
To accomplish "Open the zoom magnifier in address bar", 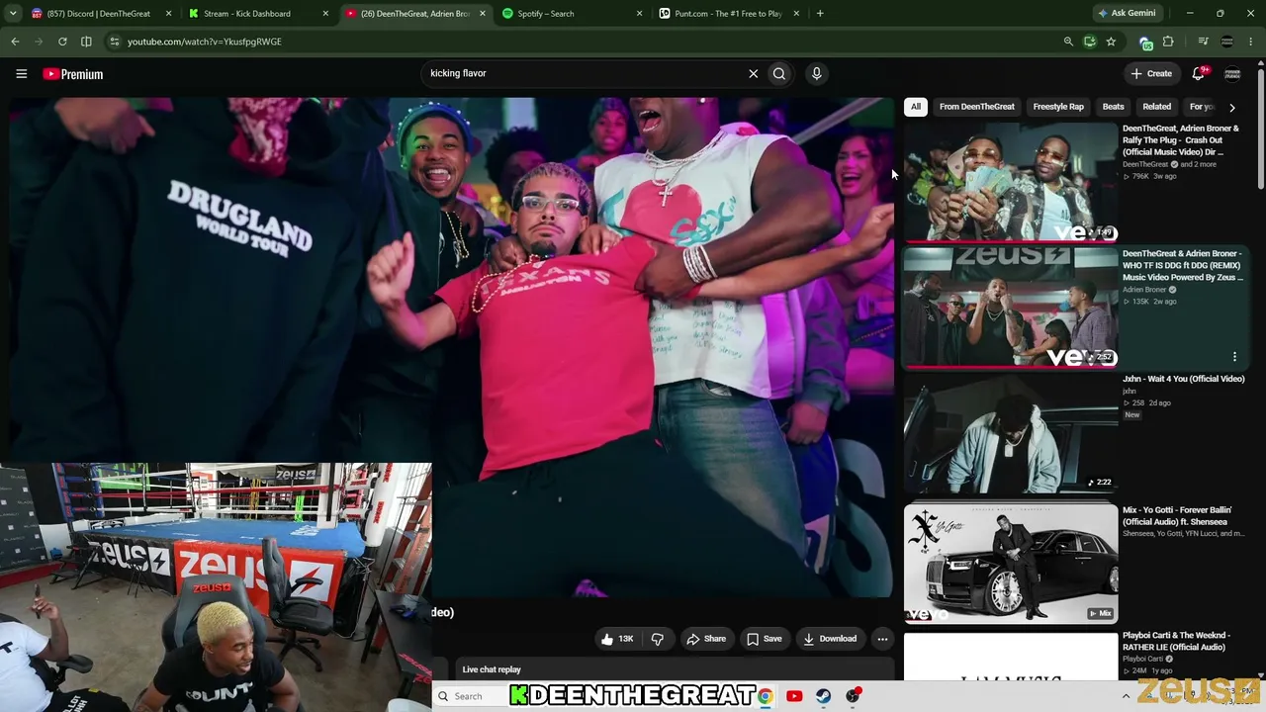I will click(x=1068, y=42).
